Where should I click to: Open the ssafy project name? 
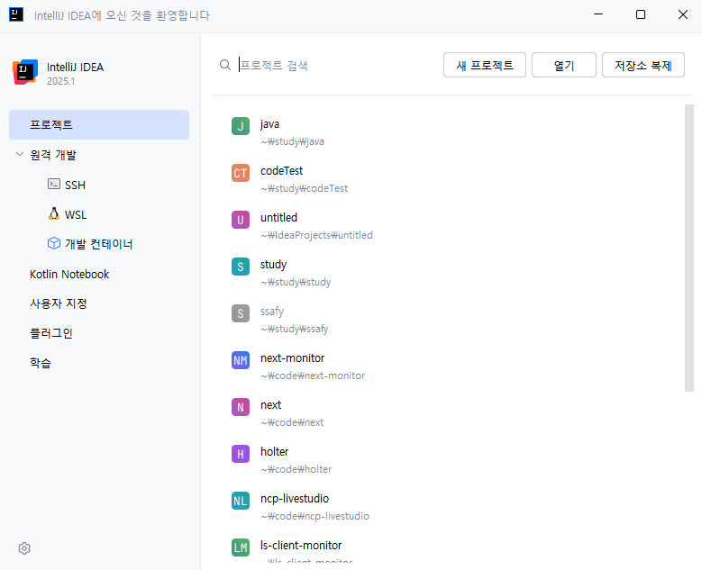272,312
